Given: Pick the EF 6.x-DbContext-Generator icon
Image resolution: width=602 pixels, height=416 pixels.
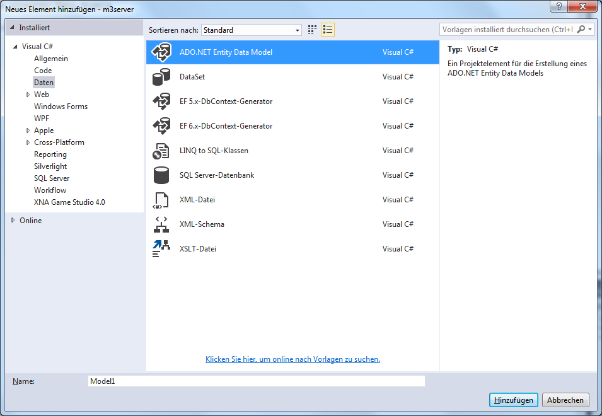Looking at the screenshot, I should [x=162, y=126].
